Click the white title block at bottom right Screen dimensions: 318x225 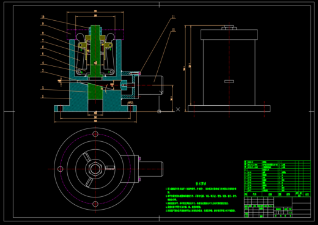[x=277, y=207]
